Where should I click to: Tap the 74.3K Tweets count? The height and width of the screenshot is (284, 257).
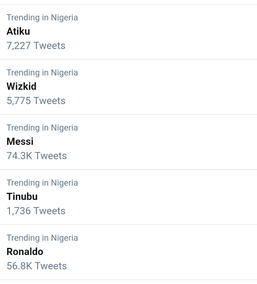point(36,156)
